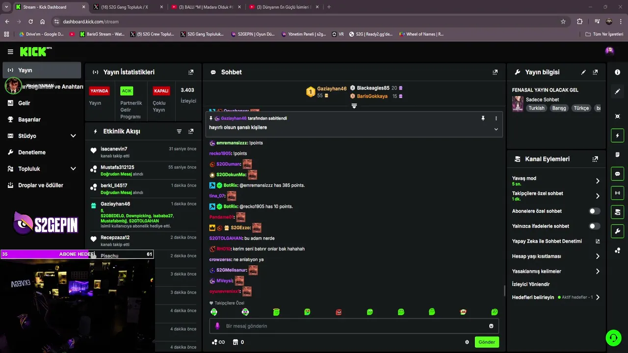
Task: Click the chat scrollbar thumb
Action: [x=504, y=291]
